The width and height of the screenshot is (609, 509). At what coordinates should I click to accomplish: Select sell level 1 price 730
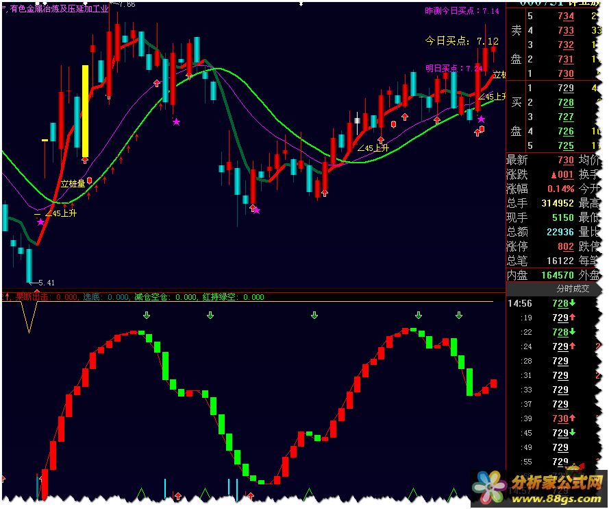pyautogui.click(x=566, y=73)
